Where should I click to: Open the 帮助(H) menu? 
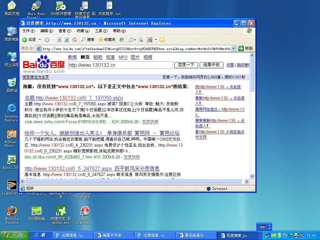pos(119,31)
